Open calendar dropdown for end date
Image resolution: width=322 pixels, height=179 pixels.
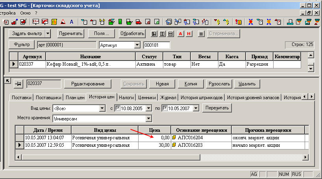196,108
